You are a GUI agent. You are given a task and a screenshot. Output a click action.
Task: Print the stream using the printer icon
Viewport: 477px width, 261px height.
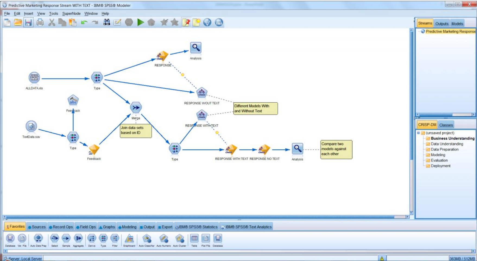[40, 22]
